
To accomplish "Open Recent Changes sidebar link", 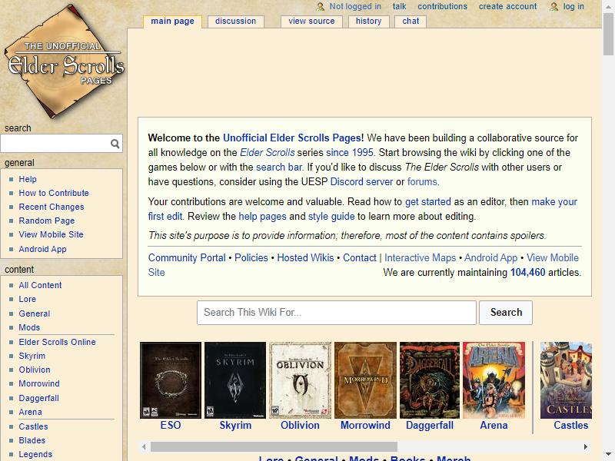I will [52, 207].
